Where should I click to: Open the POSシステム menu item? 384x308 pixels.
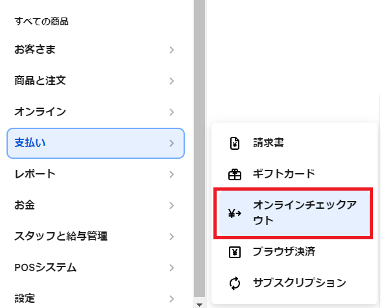[95, 268]
